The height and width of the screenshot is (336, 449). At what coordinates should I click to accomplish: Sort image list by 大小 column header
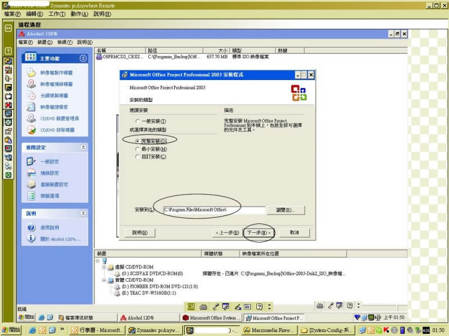coord(217,50)
